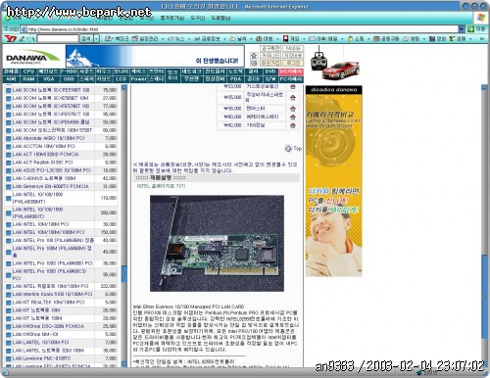Open the LAN ASUS PCI-L3C920 10/100M PCI link

(x=52, y=170)
